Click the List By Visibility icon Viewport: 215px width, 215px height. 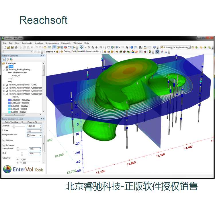tap(11, 59)
